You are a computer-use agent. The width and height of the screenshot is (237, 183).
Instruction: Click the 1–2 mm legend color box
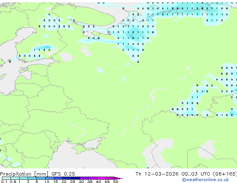(24, 178)
